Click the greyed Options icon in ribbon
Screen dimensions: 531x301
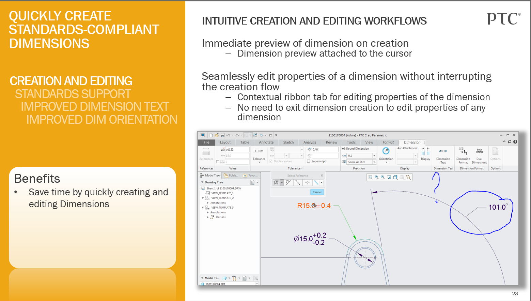pyautogui.click(x=495, y=151)
